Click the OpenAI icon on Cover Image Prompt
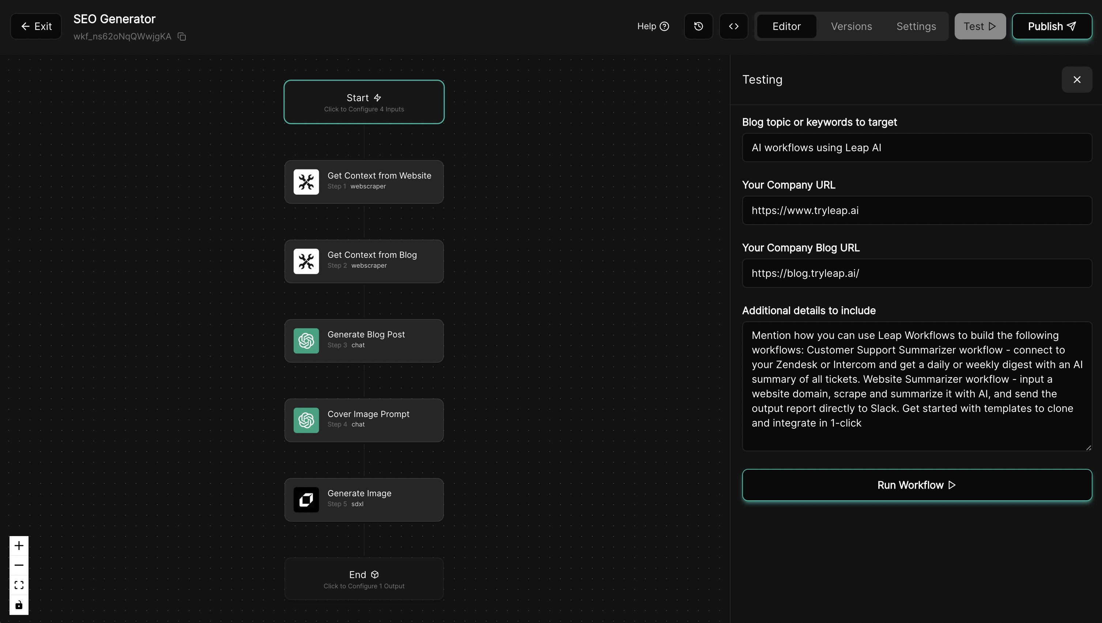This screenshot has width=1102, height=623. 306,420
